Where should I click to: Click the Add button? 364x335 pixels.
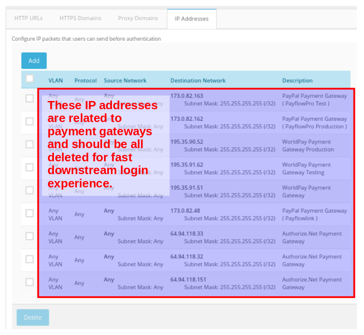coord(34,61)
